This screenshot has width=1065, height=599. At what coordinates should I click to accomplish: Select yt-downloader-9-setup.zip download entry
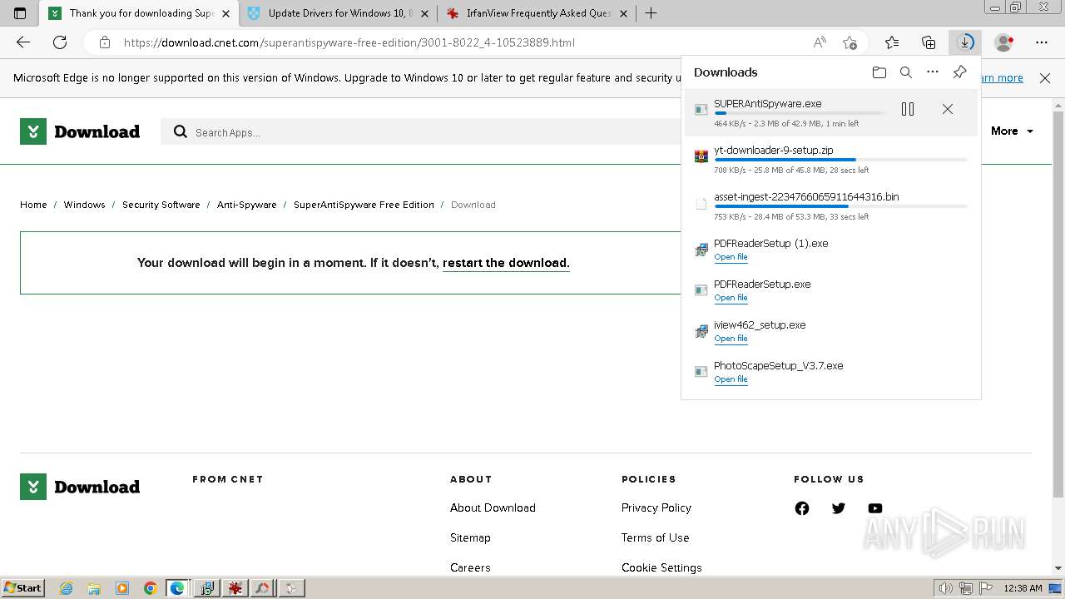(830, 159)
